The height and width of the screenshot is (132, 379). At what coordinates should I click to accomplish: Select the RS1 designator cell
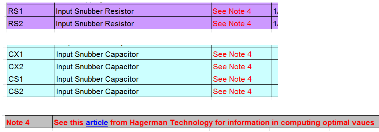[30, 11]
